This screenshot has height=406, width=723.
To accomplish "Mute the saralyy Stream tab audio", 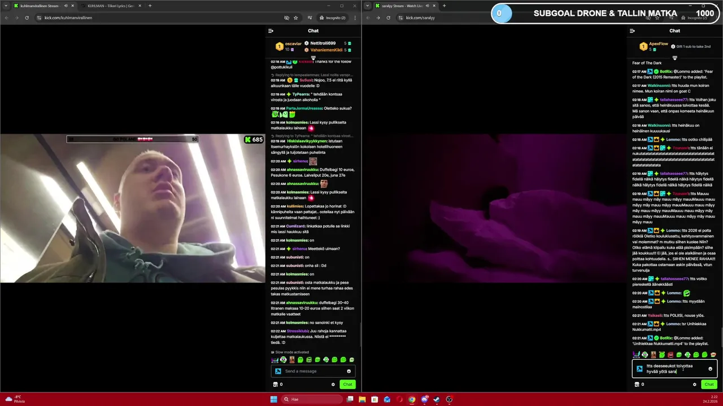I will (x=427, y=6).
